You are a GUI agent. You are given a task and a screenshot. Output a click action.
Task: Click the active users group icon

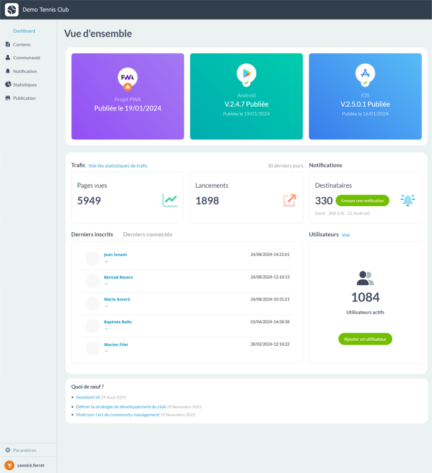pos(365,278)
